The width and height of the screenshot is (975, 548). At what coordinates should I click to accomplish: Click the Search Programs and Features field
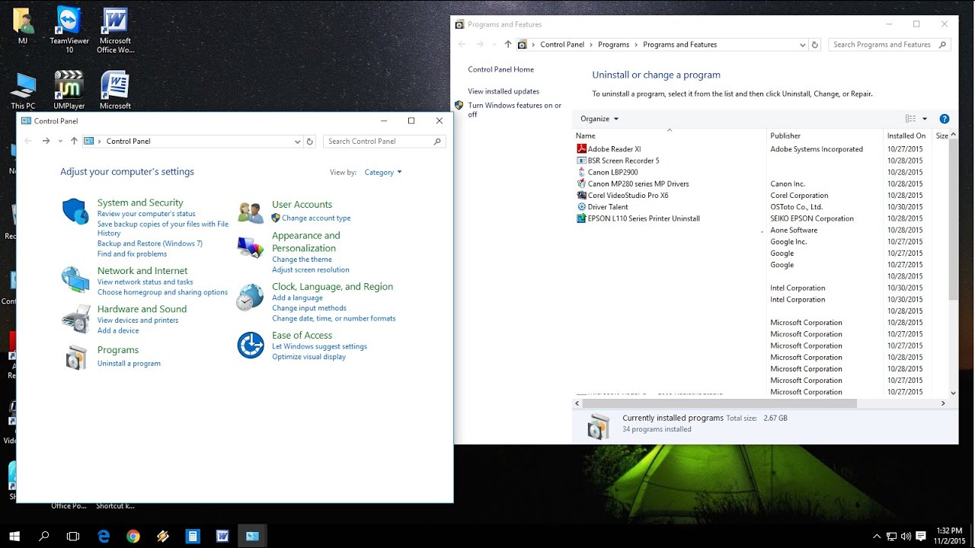(889, 45)
